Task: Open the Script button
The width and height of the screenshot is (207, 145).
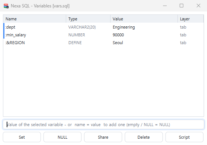Action: click(x=184, y=137)
